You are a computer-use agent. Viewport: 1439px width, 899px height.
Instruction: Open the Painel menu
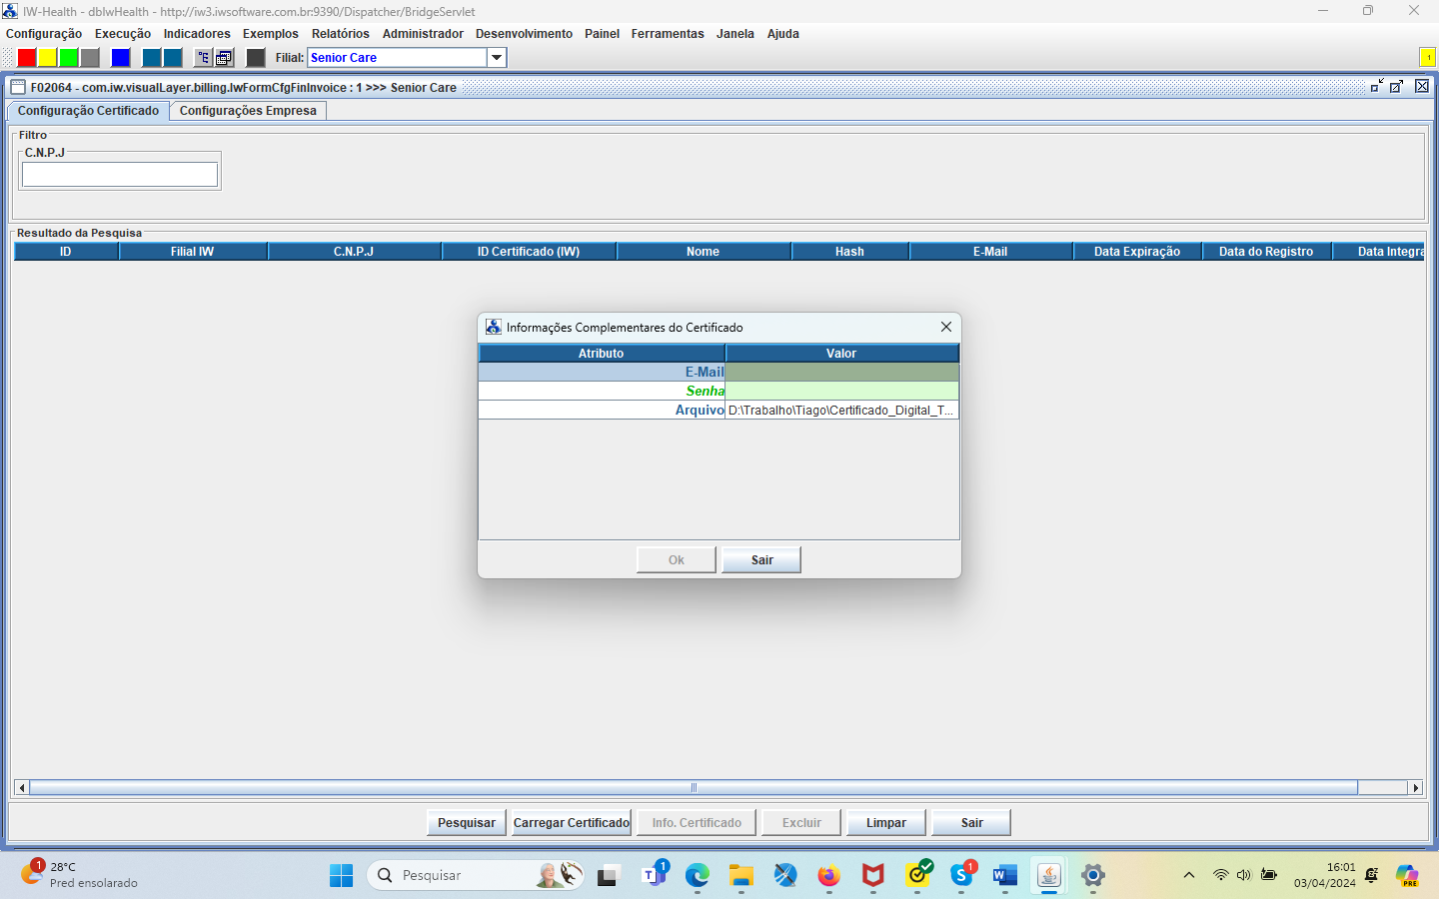[x=602, y=34]
